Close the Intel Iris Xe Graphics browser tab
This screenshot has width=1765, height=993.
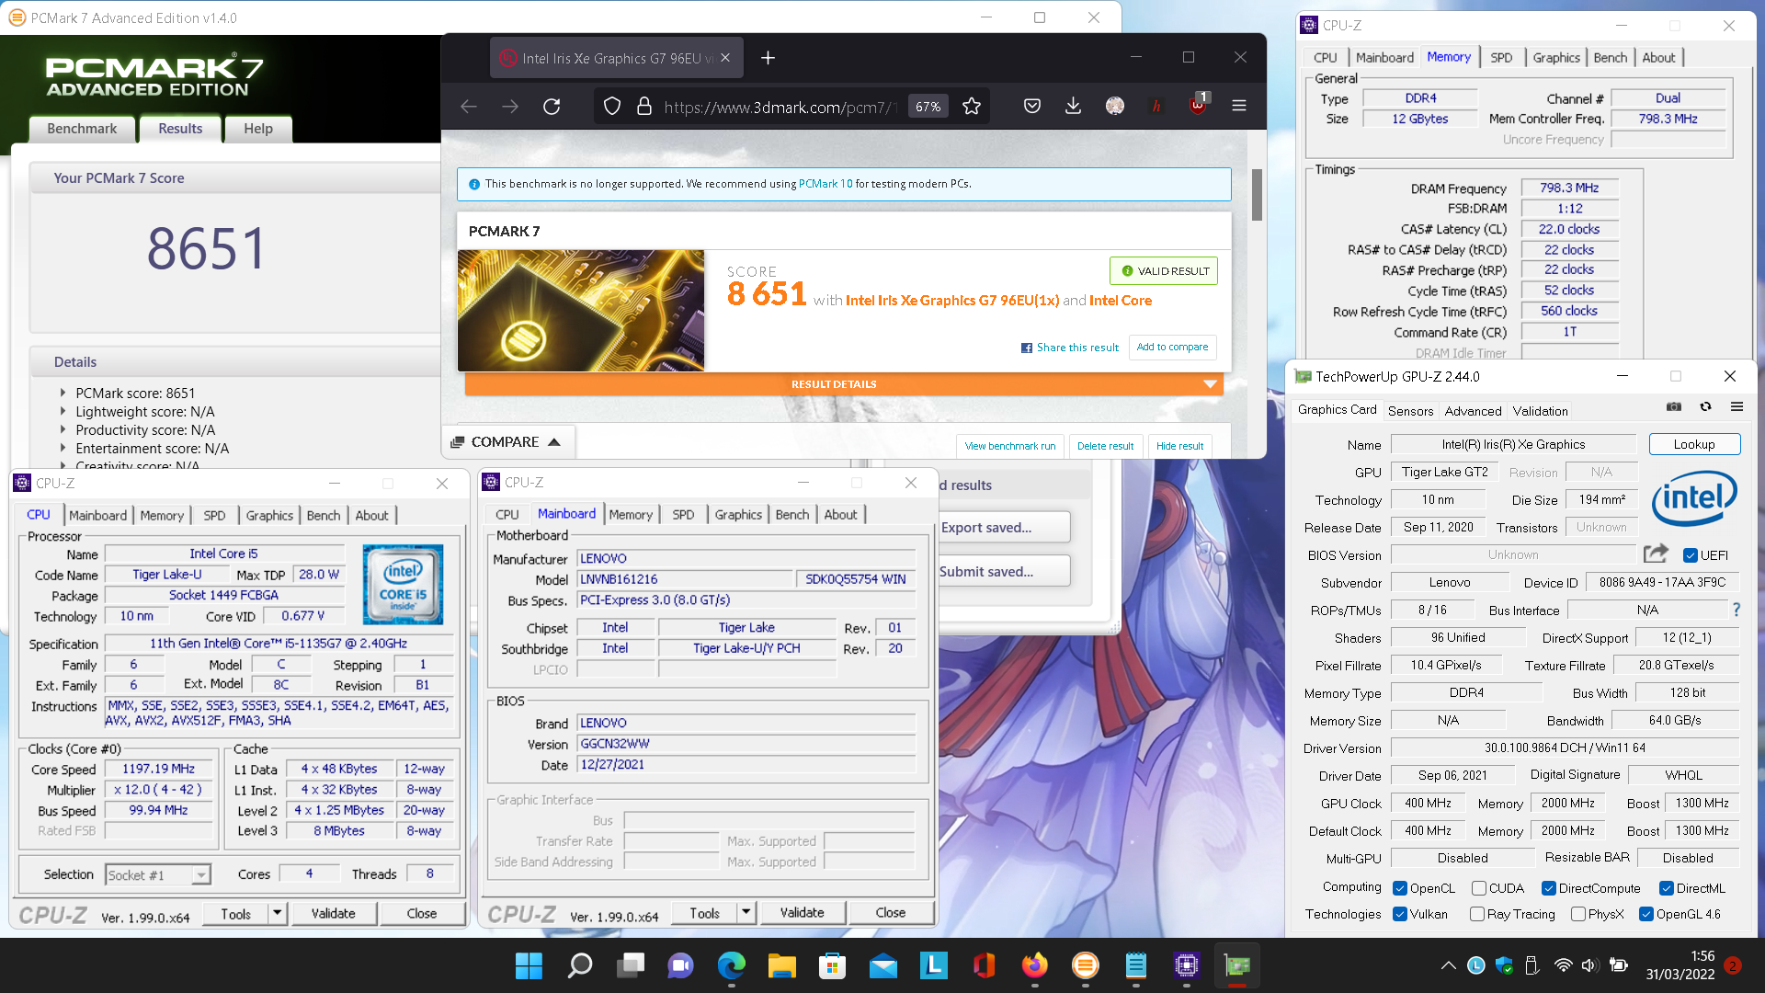[x=725, y=58]
